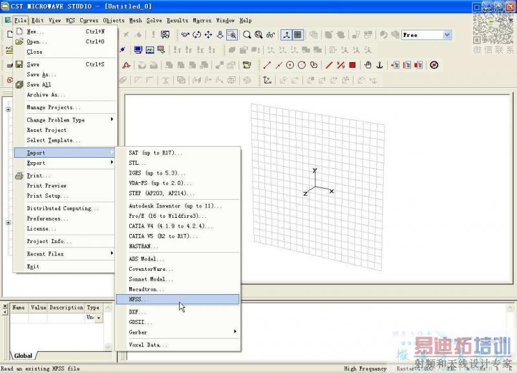The width and height of the screenshot is (517, 373).
Task: Toggle the working plane grid icon
Action: pos(298,35)
